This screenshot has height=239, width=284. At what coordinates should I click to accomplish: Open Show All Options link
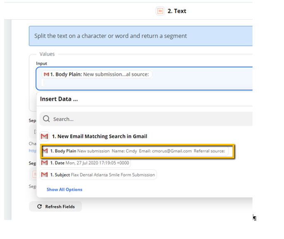64,189
